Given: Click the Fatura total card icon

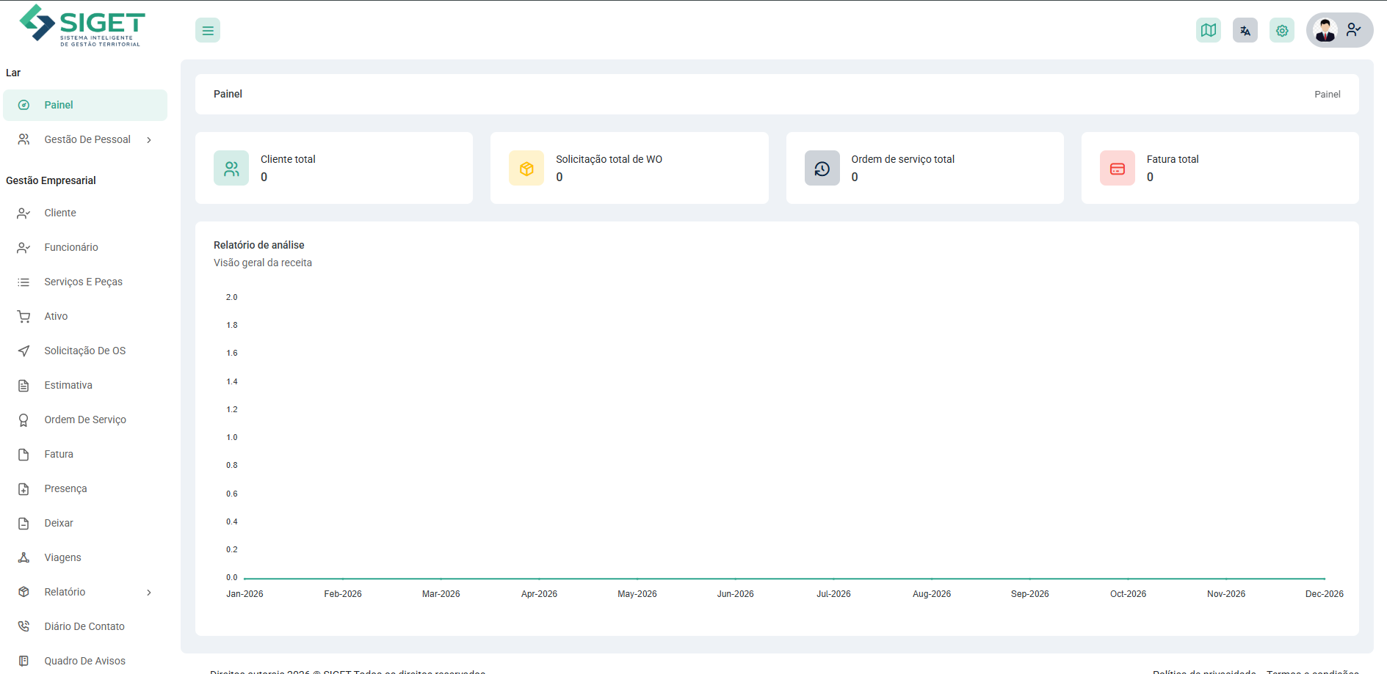Looking at the screenshot, I should click(x=1118, y=168).
